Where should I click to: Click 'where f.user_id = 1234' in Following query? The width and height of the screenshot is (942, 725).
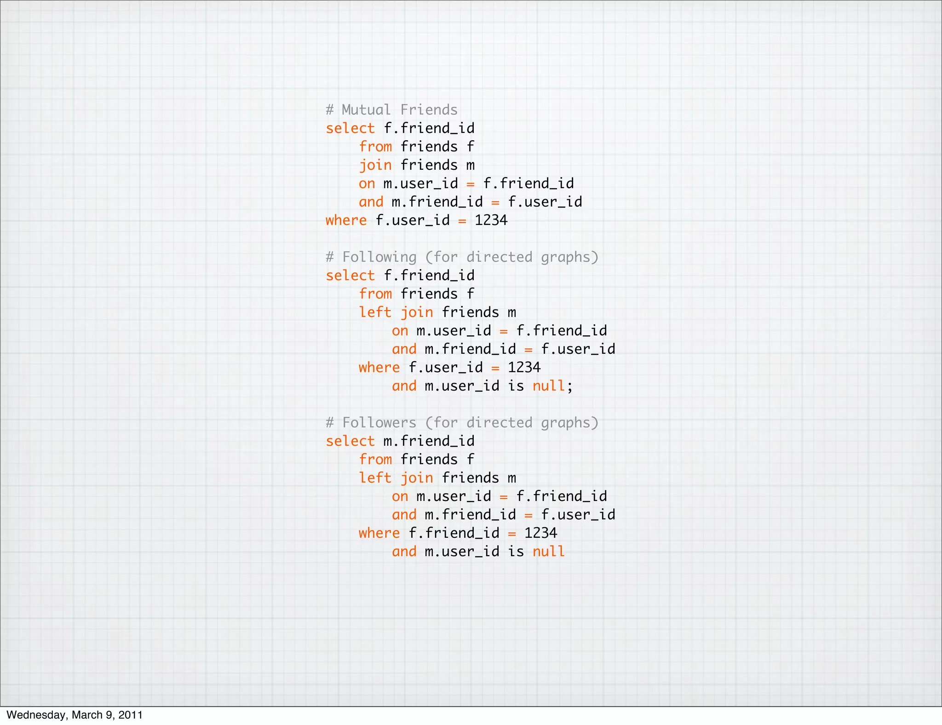[449, 367]
